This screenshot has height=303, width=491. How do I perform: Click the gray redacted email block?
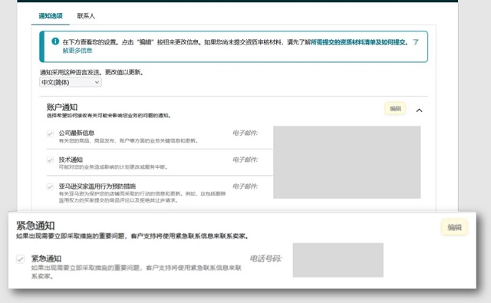[347, 162]
